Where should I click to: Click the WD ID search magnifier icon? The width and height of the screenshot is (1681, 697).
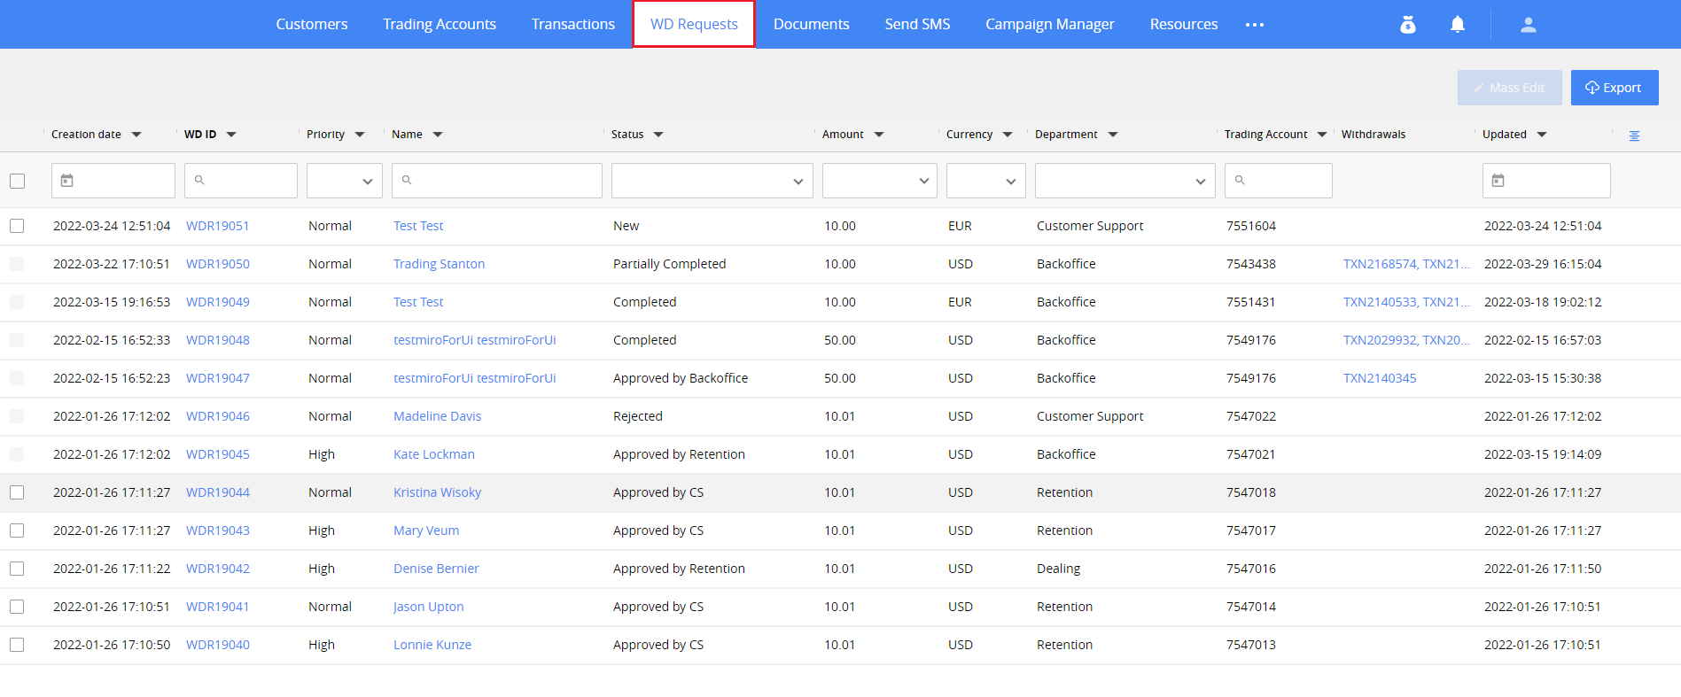pyautogui.click(x=200, y=181)
